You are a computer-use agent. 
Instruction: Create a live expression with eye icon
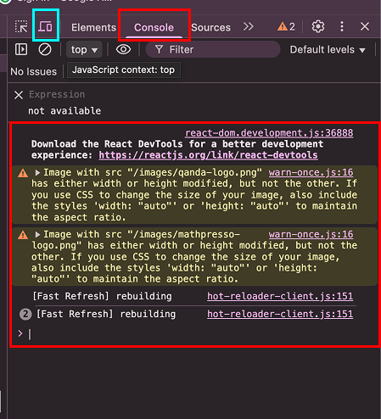tap(123, 49)
